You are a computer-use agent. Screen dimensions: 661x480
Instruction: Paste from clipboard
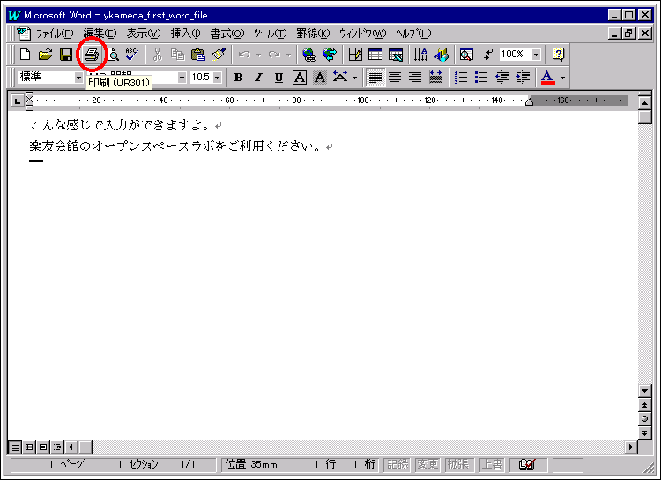tap(197, 55)
